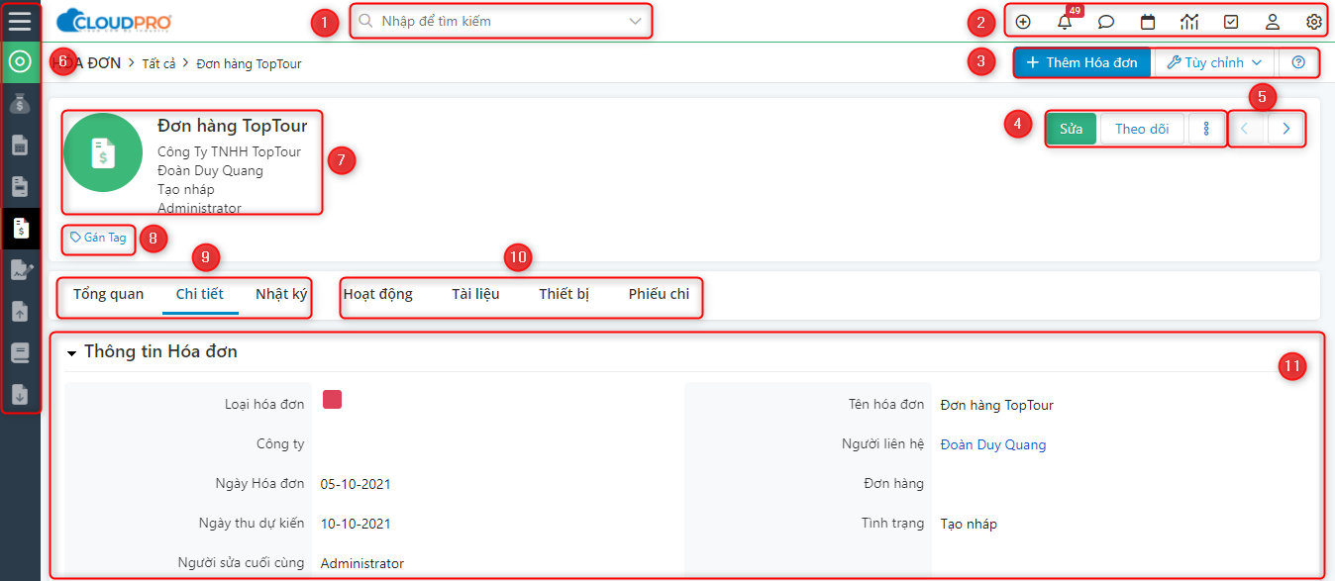Open the tasks checkmark icon

click(x=1231, y=22)
